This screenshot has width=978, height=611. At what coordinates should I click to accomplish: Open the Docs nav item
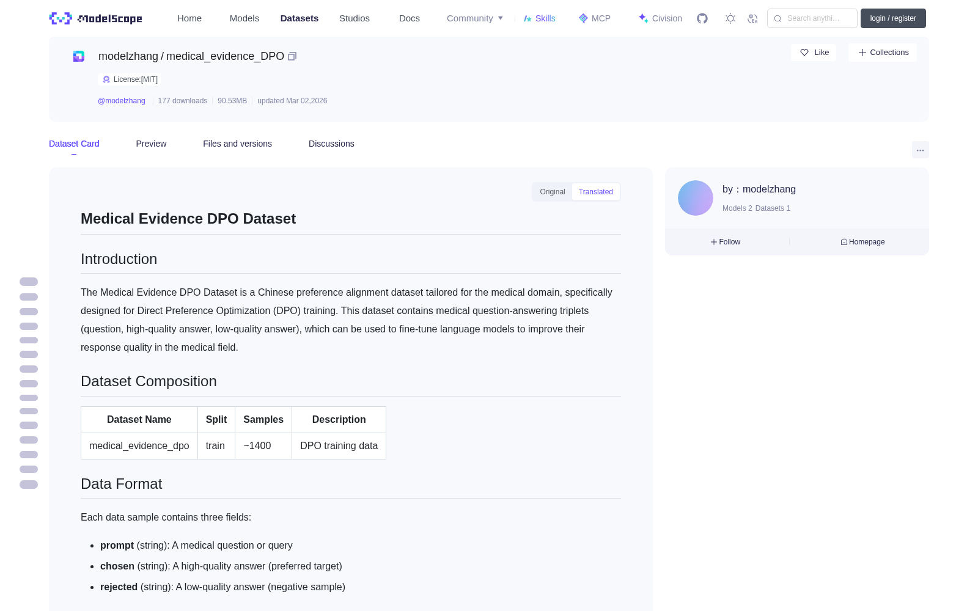410,18
